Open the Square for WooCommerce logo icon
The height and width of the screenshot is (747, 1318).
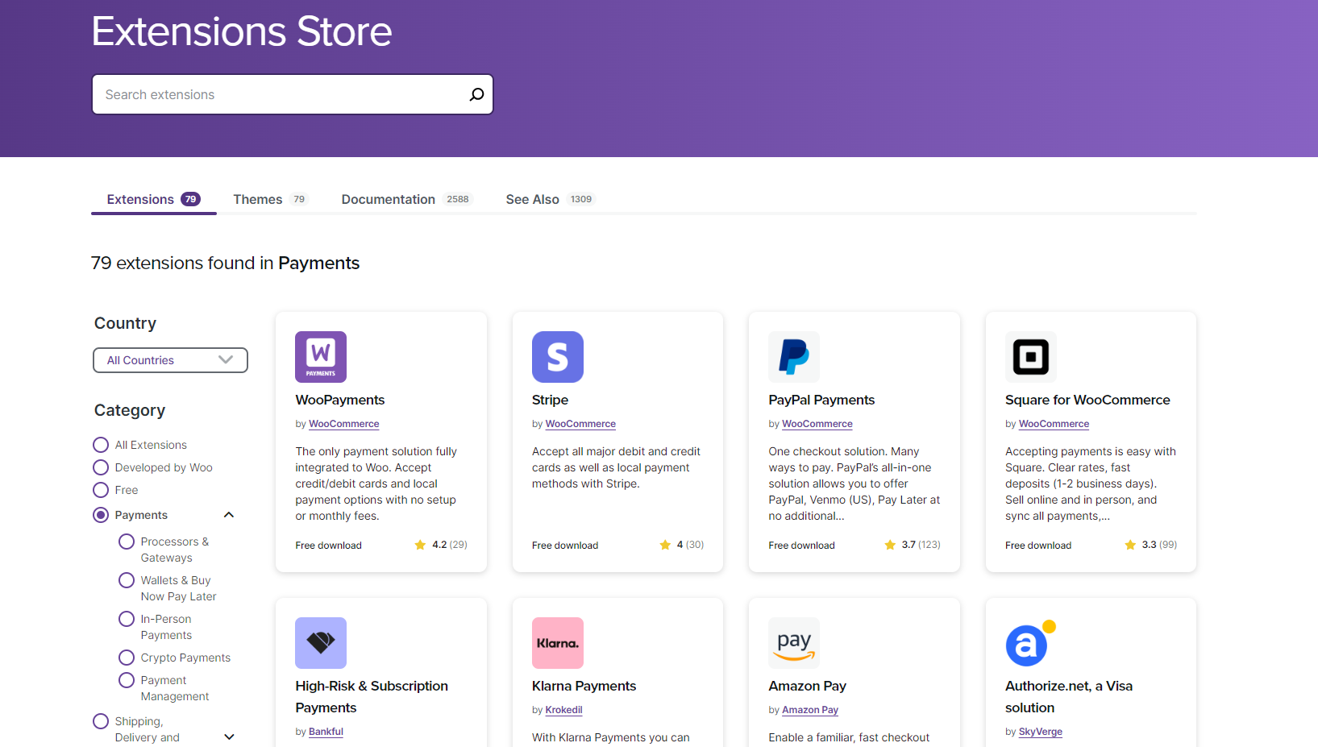1031,357
